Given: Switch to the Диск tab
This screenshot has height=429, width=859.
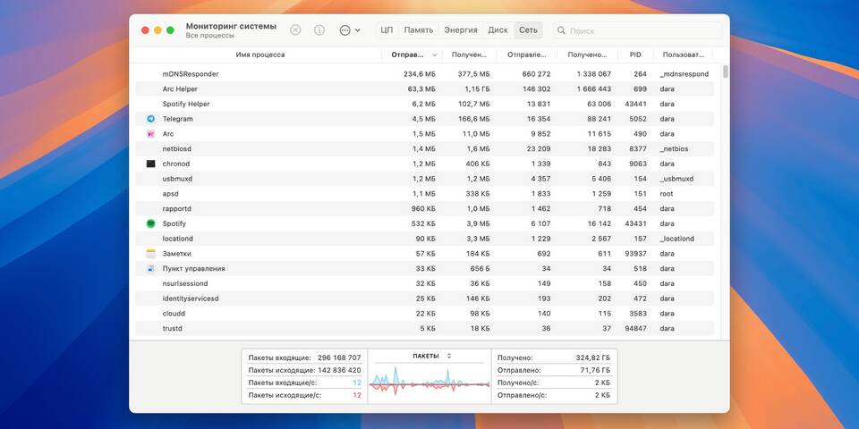Looking at the screenshot, I should click(x=498, y=30).
